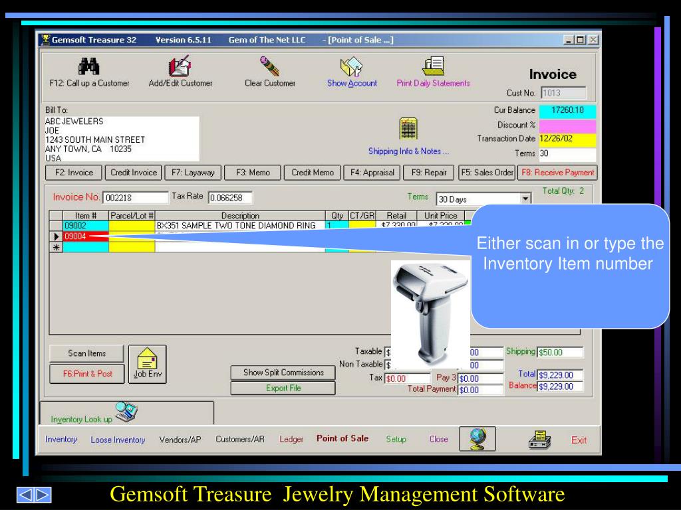681x510 pixels.
Task: Click the Invoice No. field 002218
Action: tap(135, 198)
